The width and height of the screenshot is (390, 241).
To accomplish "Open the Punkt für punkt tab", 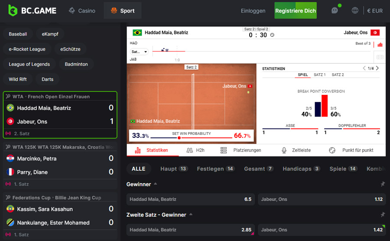I will pyautogui.click(x=351, y=150).
